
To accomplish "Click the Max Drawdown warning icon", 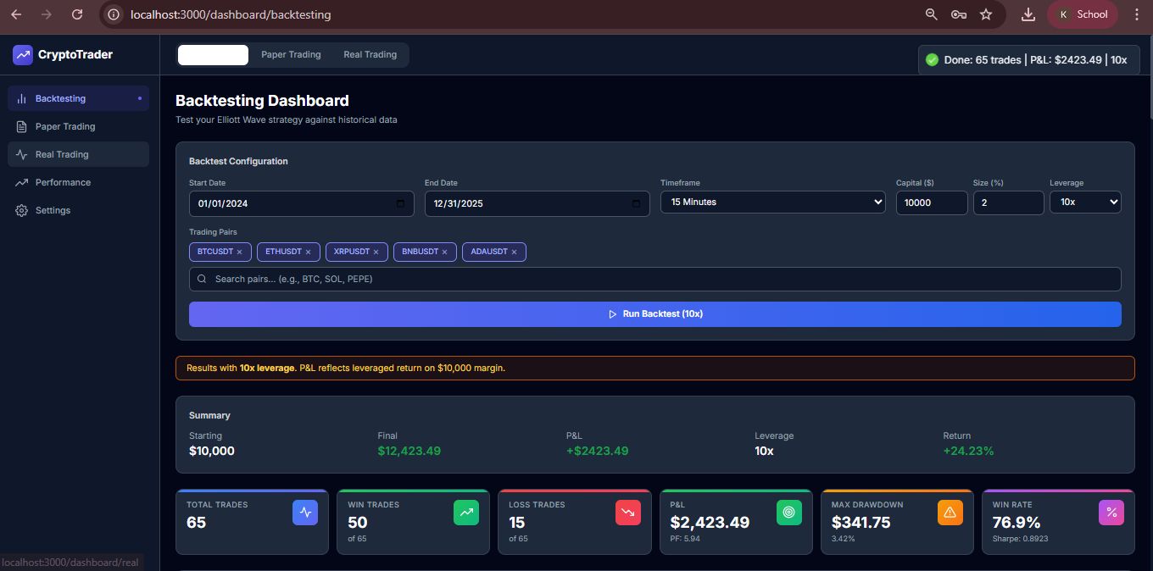I will point(950,513).
